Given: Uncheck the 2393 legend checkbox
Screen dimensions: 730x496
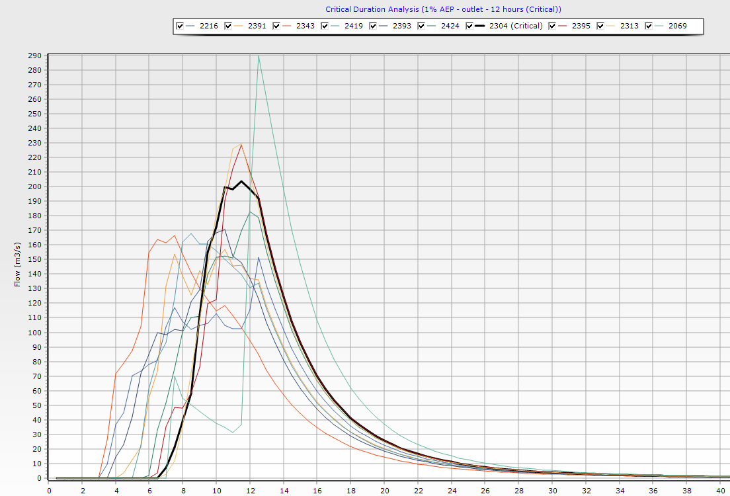Looking at the screenshot, I should coord(373,26).
